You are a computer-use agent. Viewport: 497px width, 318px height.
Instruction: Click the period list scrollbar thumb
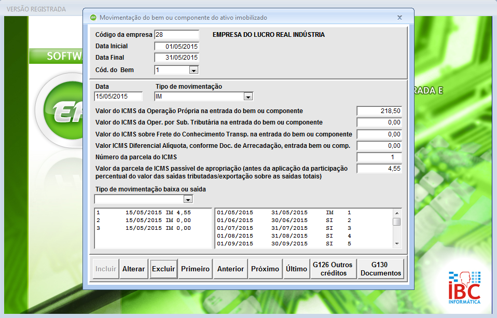[x=396, y=222]
